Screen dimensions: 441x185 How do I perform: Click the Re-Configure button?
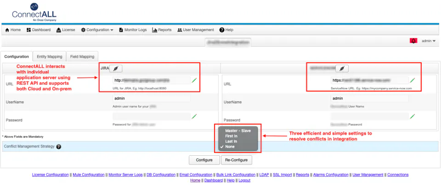coord(236,160)
